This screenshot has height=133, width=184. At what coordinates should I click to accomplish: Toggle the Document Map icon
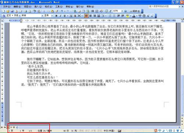106,11
